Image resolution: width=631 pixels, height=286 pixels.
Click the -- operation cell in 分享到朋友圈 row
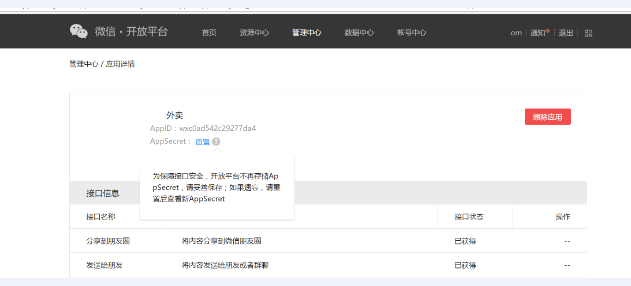[x=567, y=241]
